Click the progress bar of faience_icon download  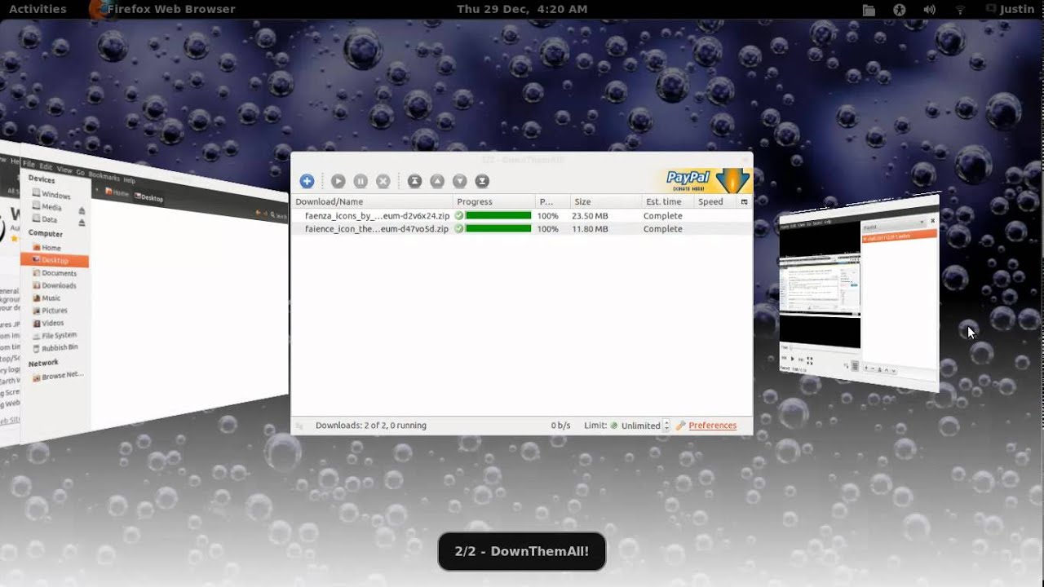(498, 229)
